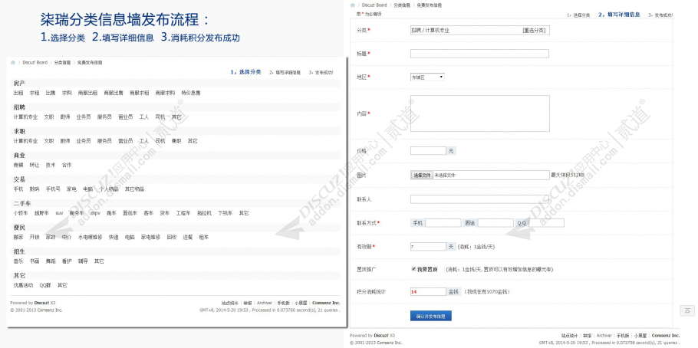Select 拖拉机 under 二手车
698x348 pixels.
pos(204,213)
